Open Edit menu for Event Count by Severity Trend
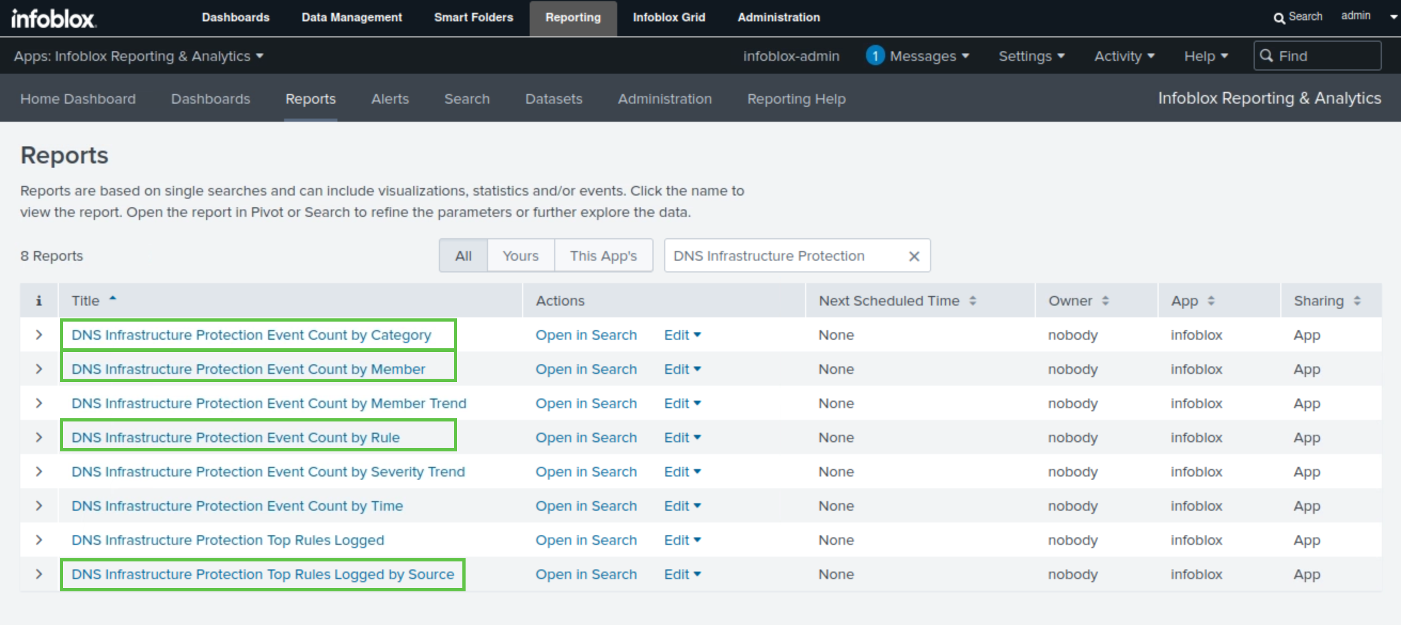1401x625 pixels. click(682, 472)
